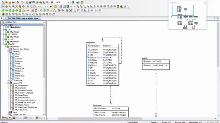Viewport: 220px width, 123px height.
Task: Choose the arrow Selection tool
Action: tap(3, 6)
